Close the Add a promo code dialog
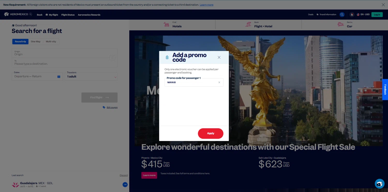 (x=219, y=58)
